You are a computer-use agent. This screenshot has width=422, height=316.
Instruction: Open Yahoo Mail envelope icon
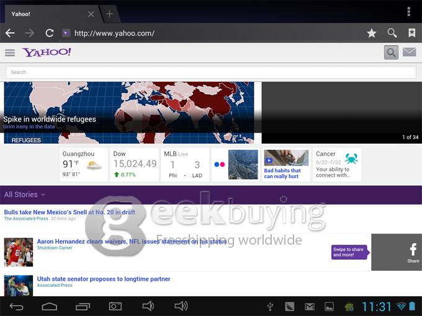click(409, 53)
